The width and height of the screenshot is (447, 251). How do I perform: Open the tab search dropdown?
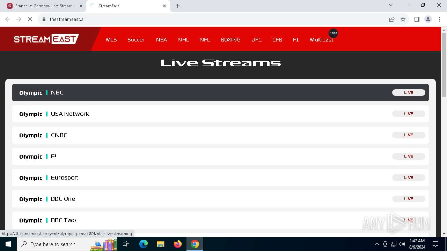click(391, 5)
